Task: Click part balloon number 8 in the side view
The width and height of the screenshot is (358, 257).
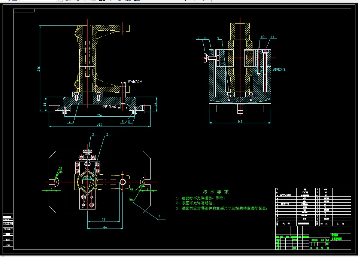Action: [x=205, y=38]
